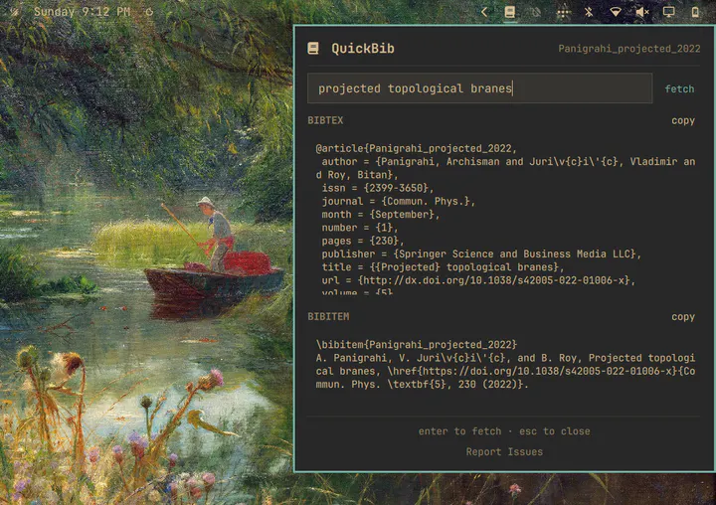The width and height of the screenshot is (716, 505).
Task: Copy the BIBITEM entry
Action: (682, 316)
